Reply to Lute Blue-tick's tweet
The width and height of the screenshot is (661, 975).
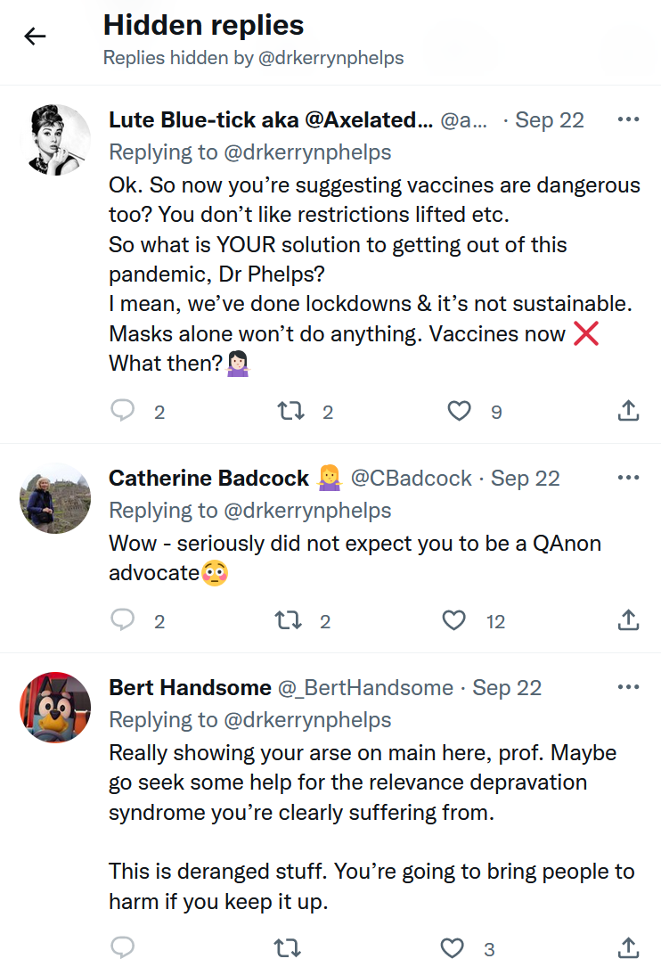click(123, 411)
